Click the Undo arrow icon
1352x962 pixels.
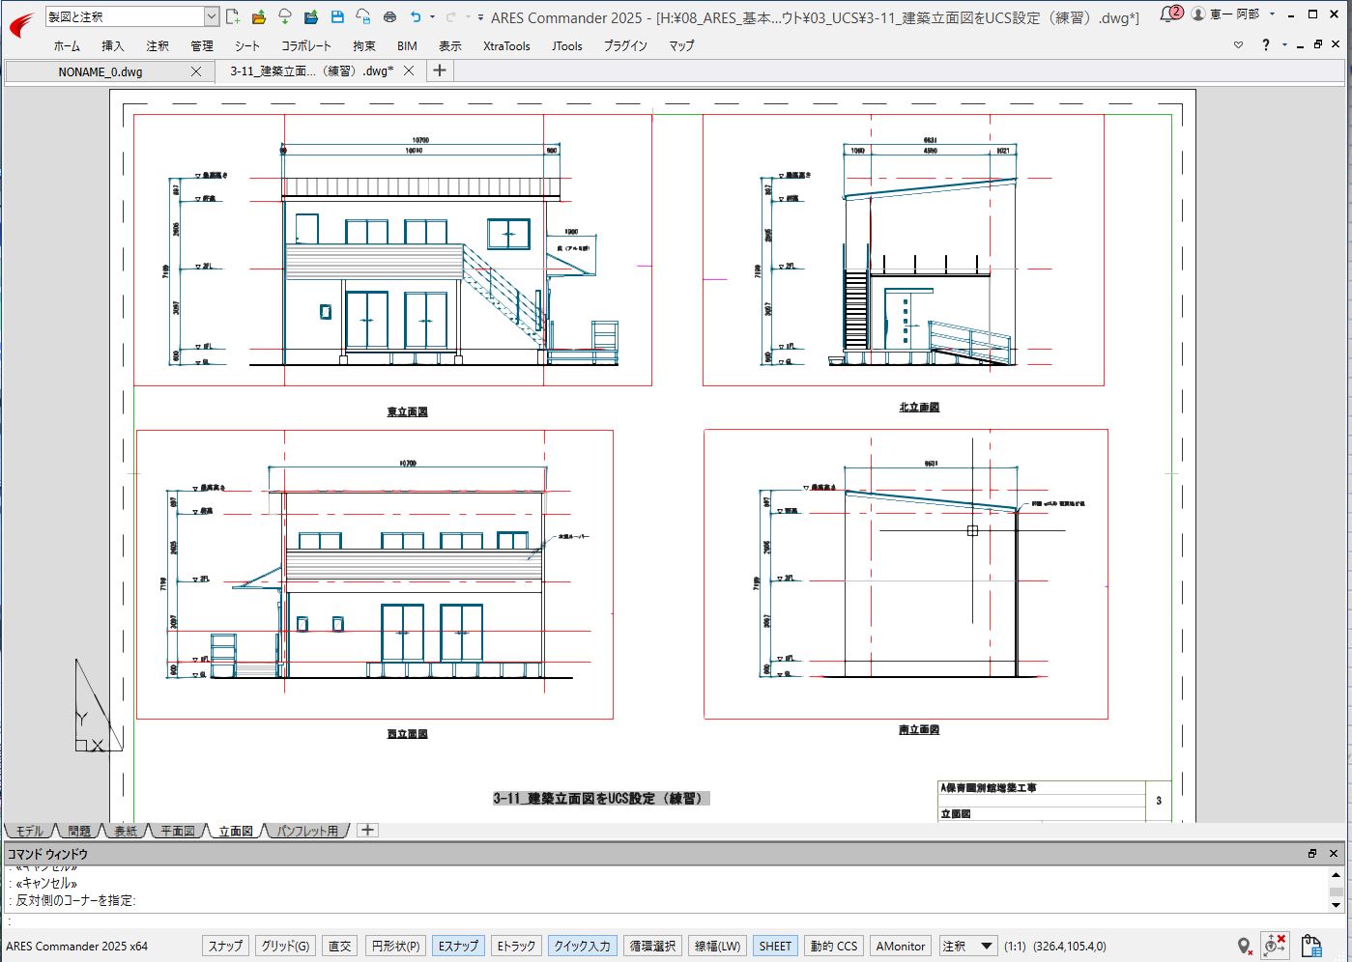click(x=416, y=16)
